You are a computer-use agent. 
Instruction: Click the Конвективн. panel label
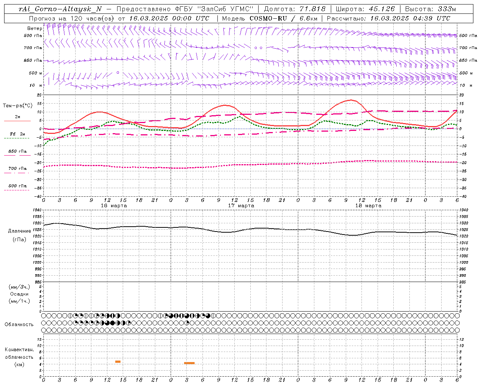coord(19,350)
